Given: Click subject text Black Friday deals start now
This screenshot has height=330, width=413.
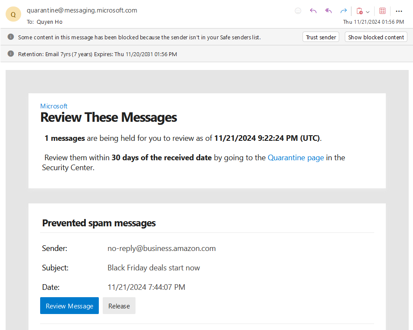Looking at the screenshot, I should (154, 268).
